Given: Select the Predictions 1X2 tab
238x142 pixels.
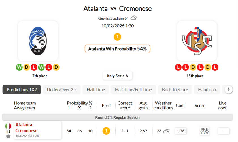Looking at the screenshot, I should pyautogui.click(x=22, y=89).
